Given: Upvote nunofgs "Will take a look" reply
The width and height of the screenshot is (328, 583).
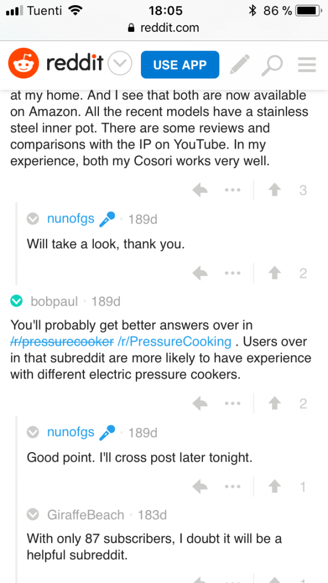Looking at the screenshot, I should 275,273.
